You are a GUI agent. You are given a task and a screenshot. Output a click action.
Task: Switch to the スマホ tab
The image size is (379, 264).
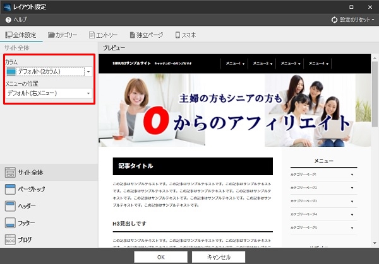coord(186,35)
